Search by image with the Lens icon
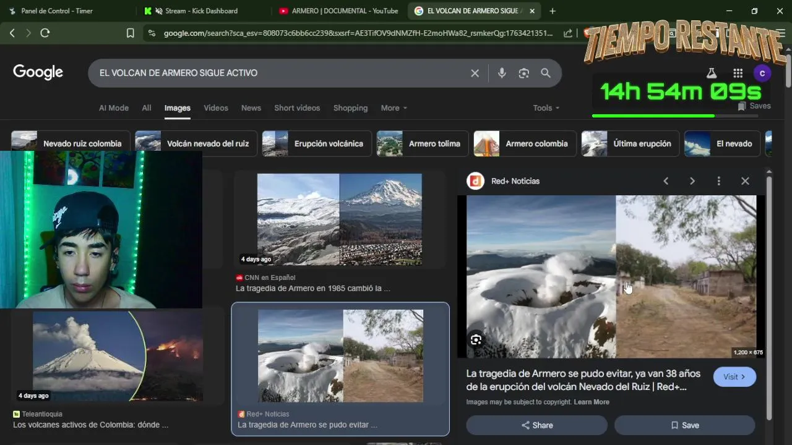The height and width of the screenshot is (445, 792). (524, 73)
